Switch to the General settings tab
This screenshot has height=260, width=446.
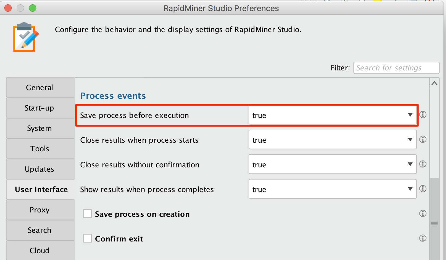click(x=40, y=87)
